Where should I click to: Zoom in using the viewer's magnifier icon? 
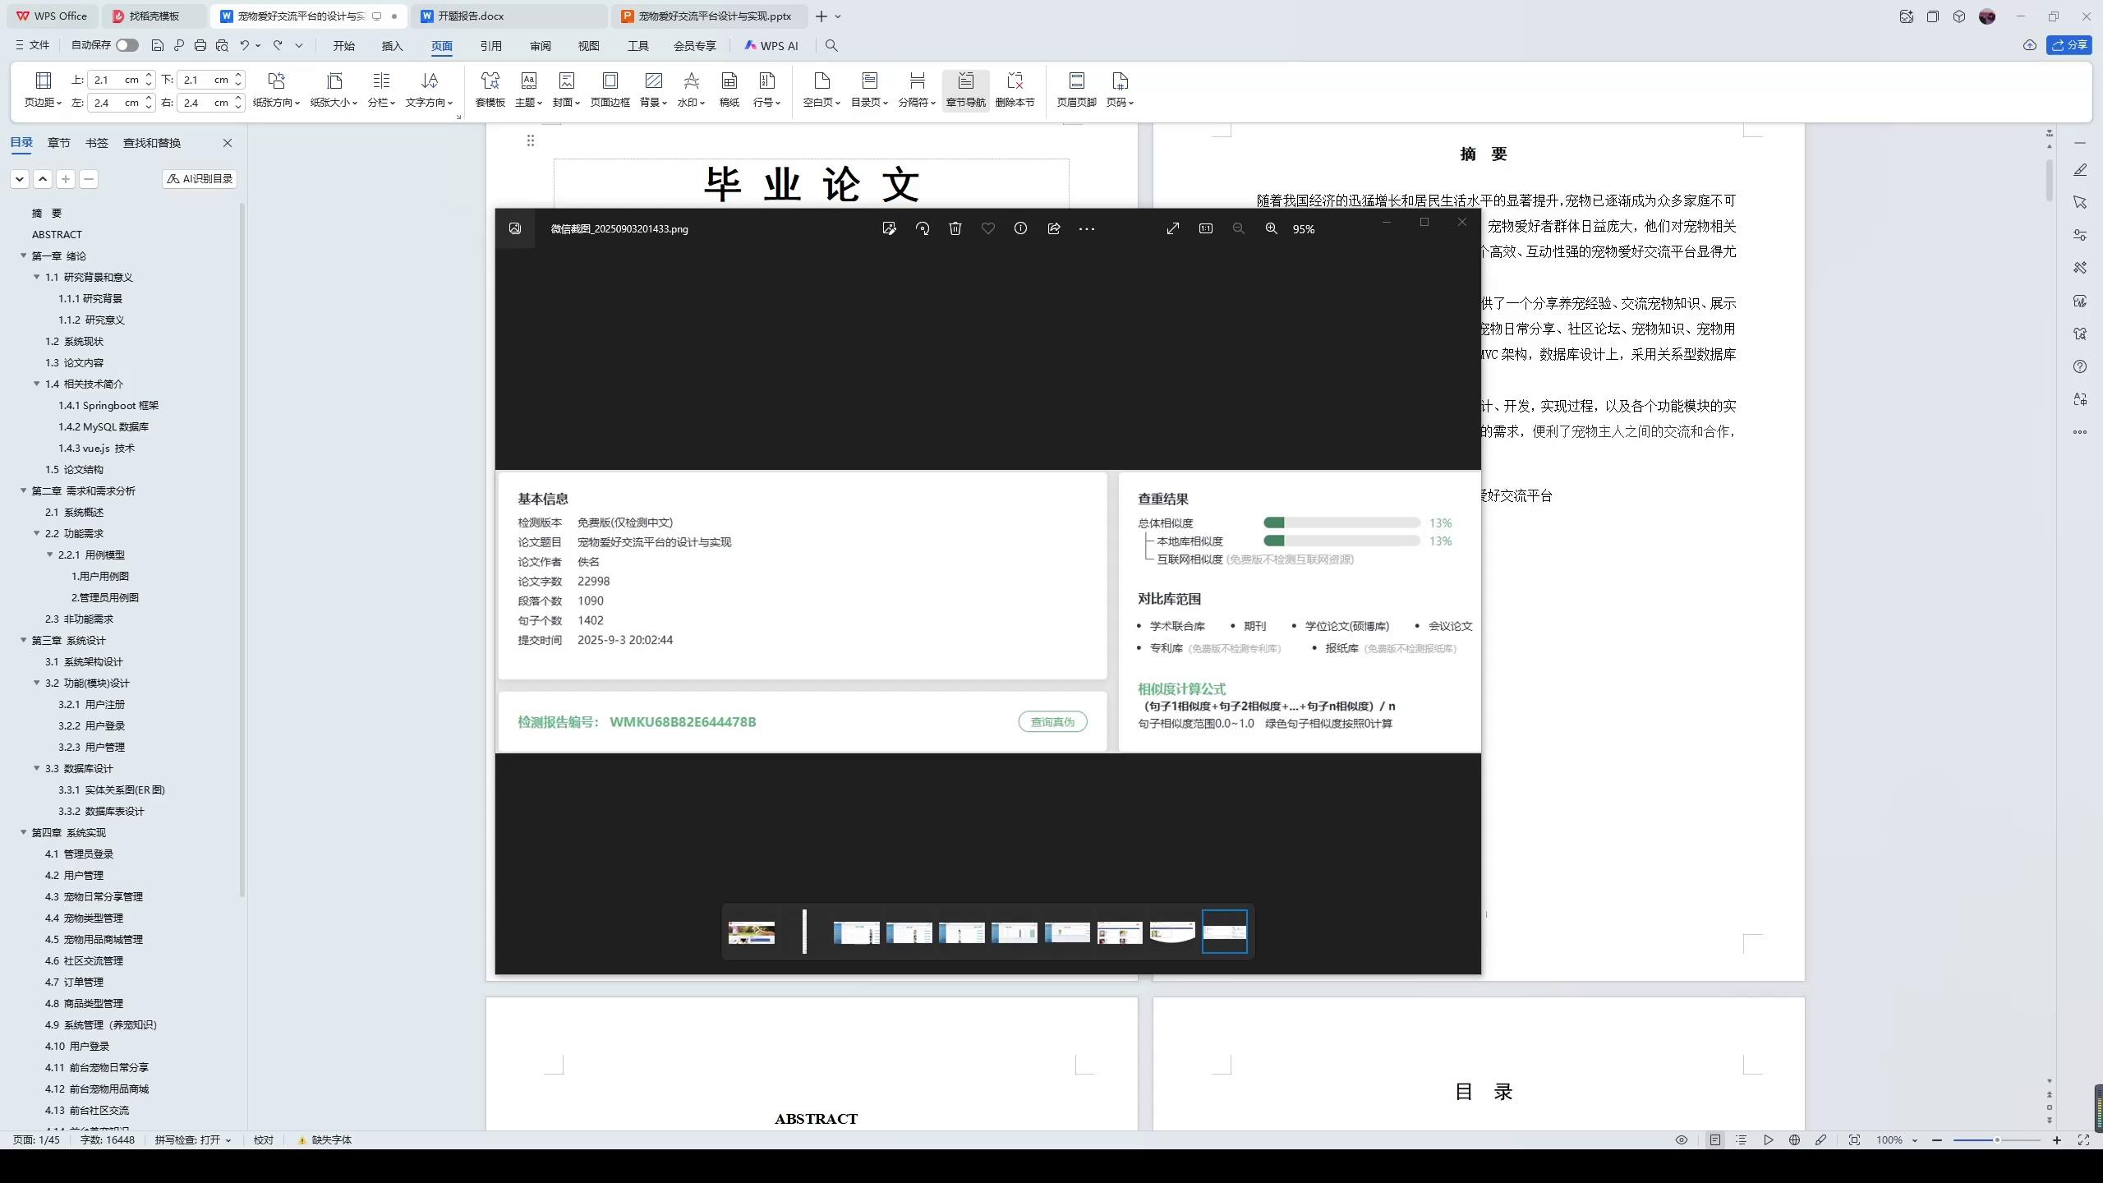[1270, 228]
